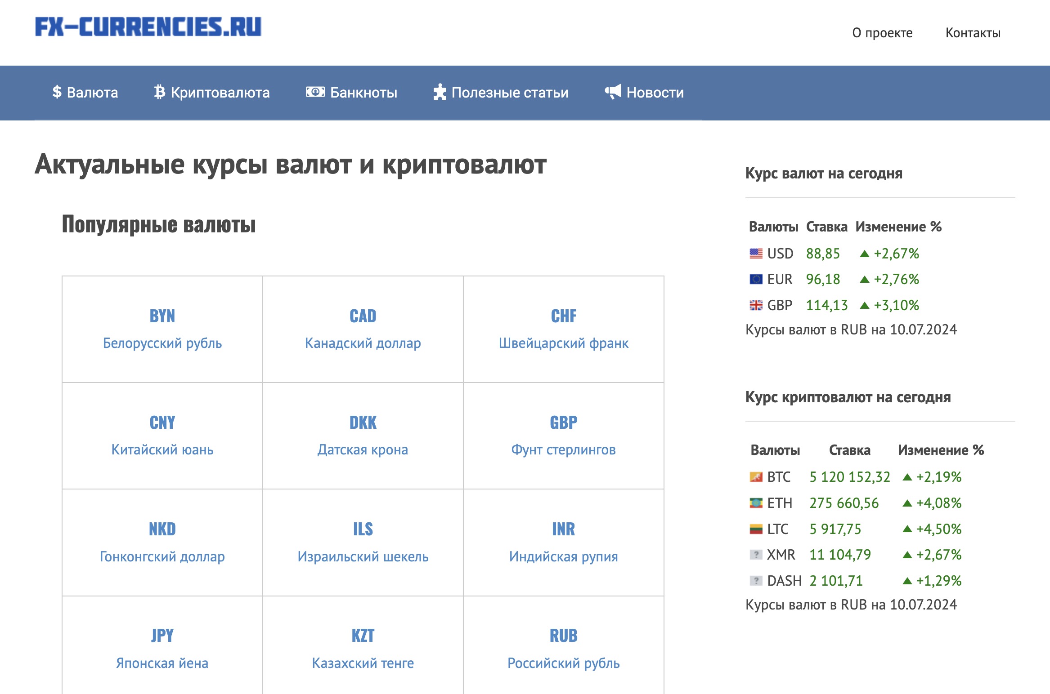Screen dimensions: 1050x694
Task: Select the CHF currency code
Action: click(564, 316)
